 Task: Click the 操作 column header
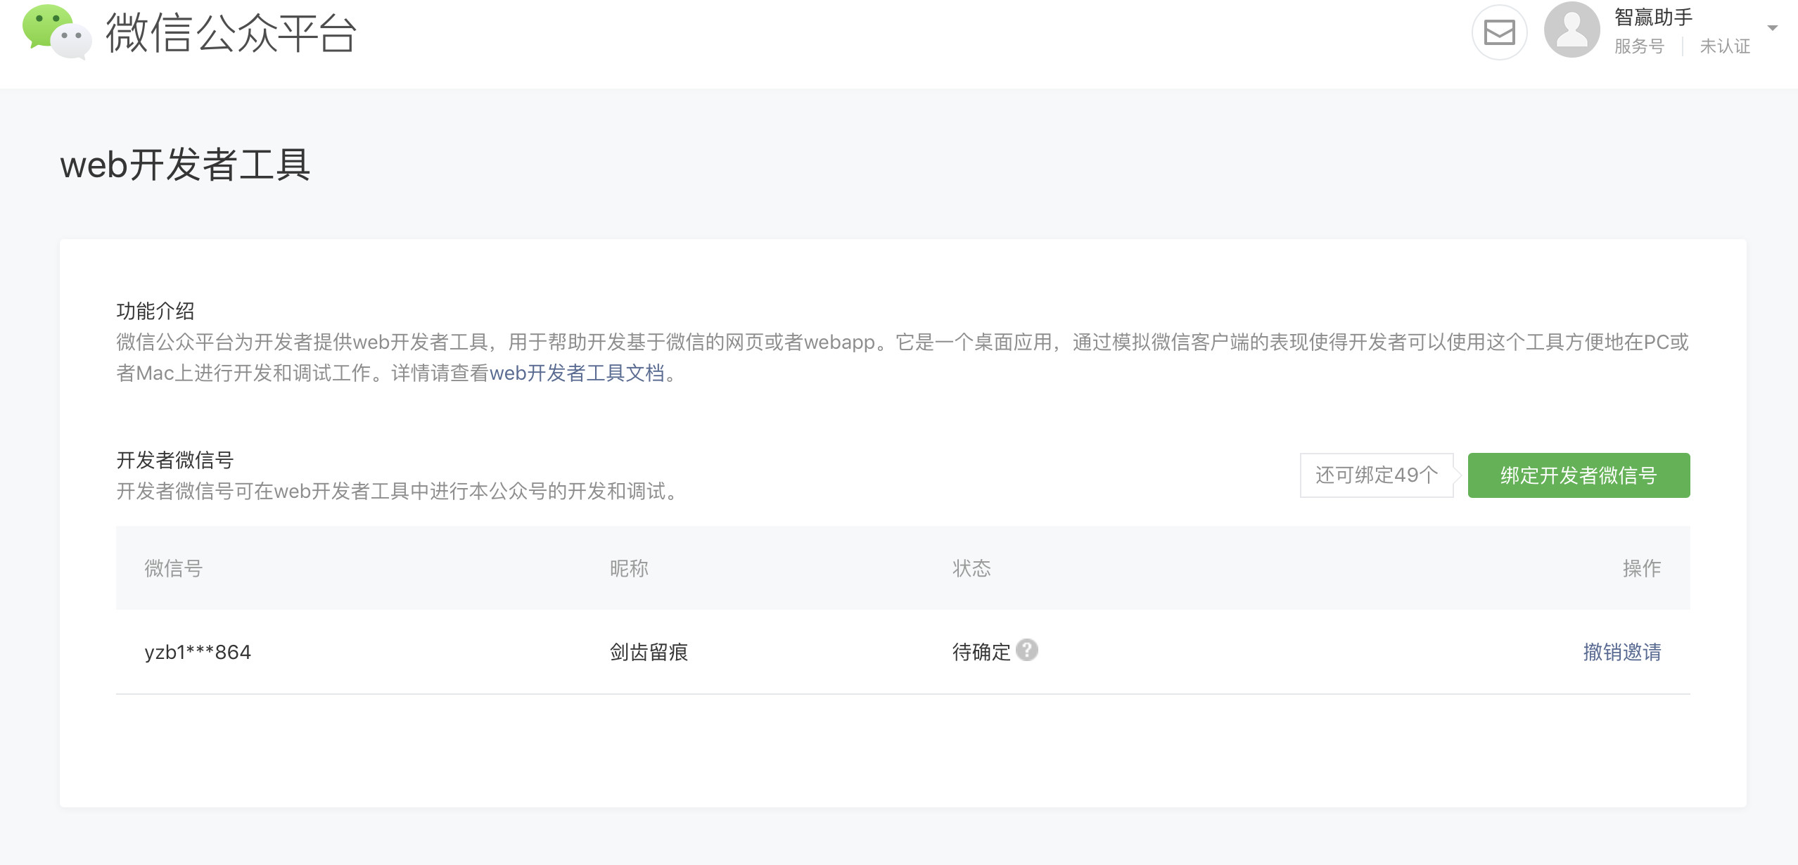pyautogui.click(x=1641, y=568)
